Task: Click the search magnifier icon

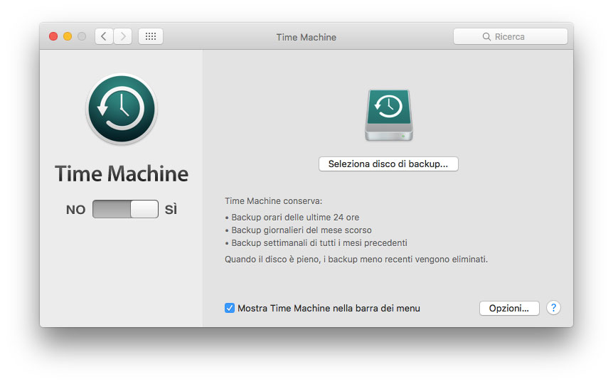Action: 486,37
